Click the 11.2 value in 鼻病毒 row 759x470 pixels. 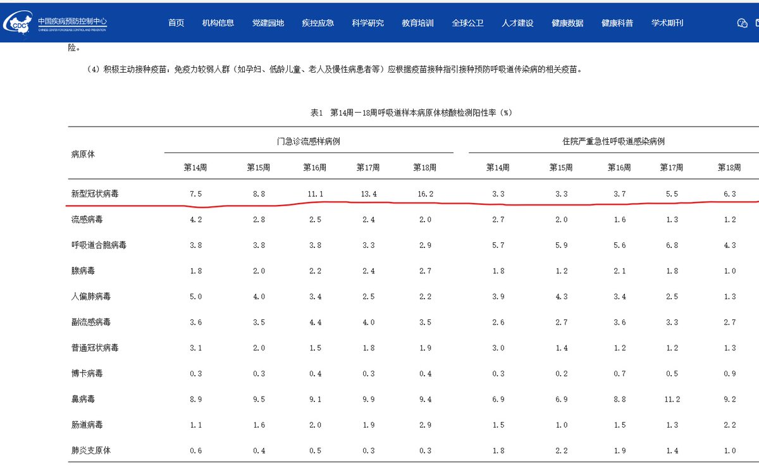click(x=672, y=399)
